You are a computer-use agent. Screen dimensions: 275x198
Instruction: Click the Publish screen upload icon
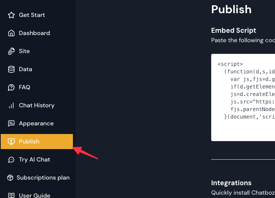tap(11, 142)
